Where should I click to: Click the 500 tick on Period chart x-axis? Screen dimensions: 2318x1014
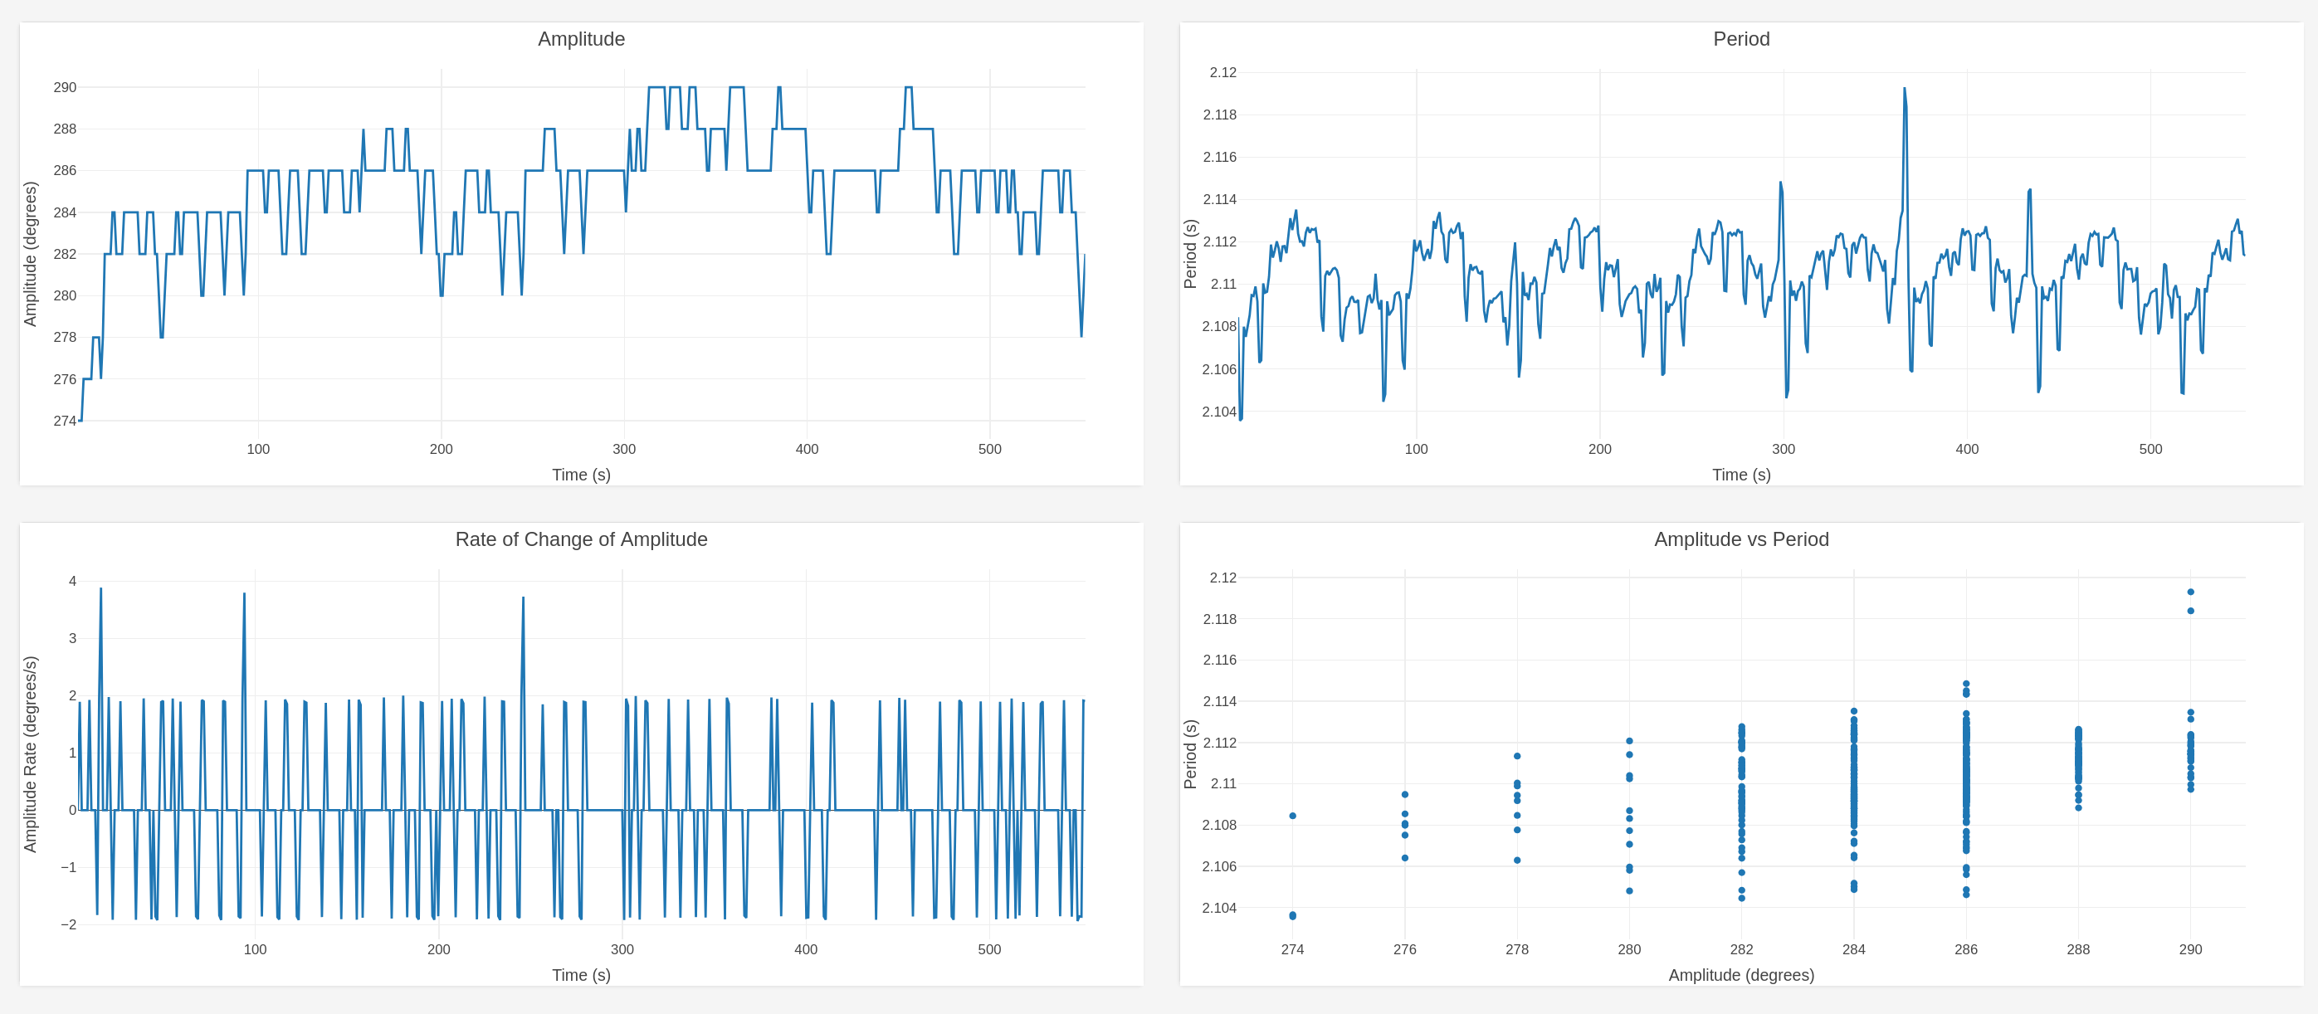(2150, 449)
